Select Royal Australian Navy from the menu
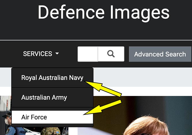The width and height of the screenshot is (192, 135). point(52,78)
